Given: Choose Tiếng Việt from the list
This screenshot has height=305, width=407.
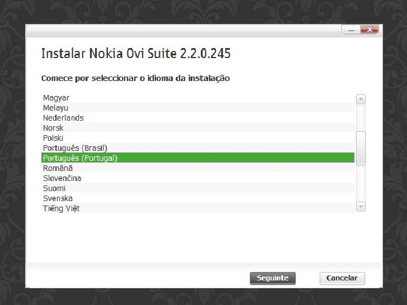Looking at the screenshot, I should click(198, 208).
